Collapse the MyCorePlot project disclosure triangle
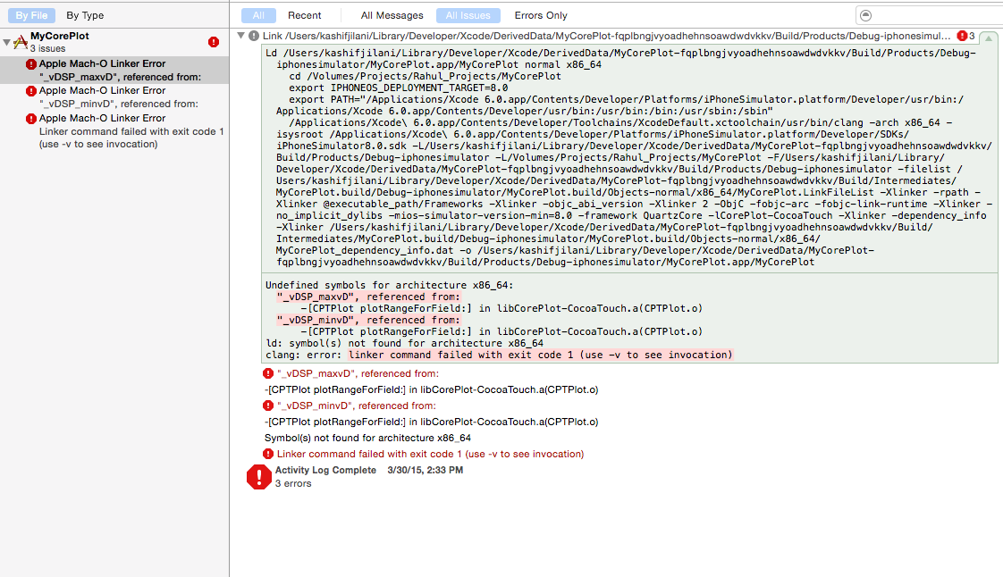1003x577 pixels. point(6,42)
